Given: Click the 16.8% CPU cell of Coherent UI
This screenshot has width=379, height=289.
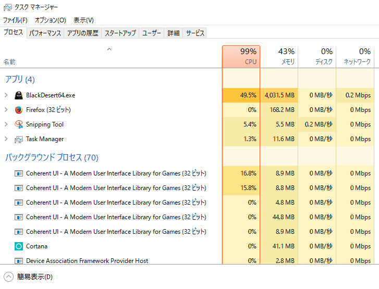Looking at the screenshot, I should (241, 173).
